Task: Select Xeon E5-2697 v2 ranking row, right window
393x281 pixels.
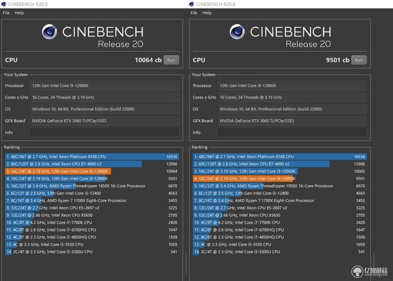Action: coord(280,208)
